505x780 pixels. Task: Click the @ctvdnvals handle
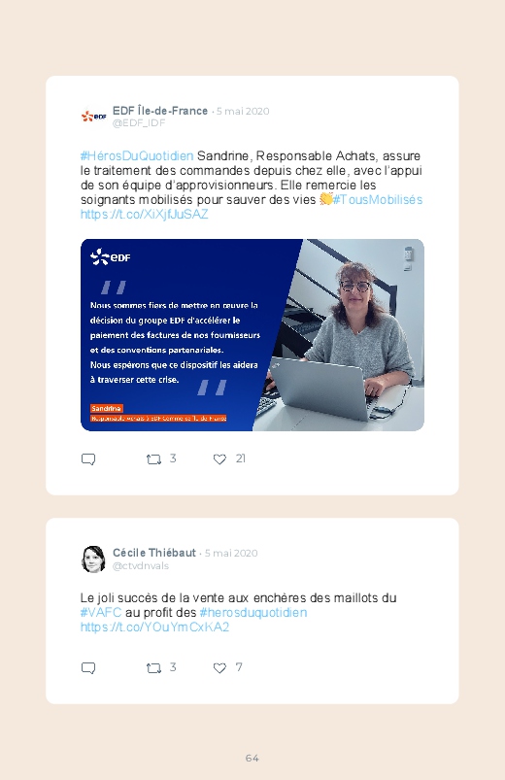pyautogui.click(x=141, y=566)
